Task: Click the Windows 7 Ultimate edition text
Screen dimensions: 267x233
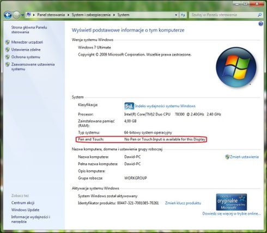Action: 94,47
